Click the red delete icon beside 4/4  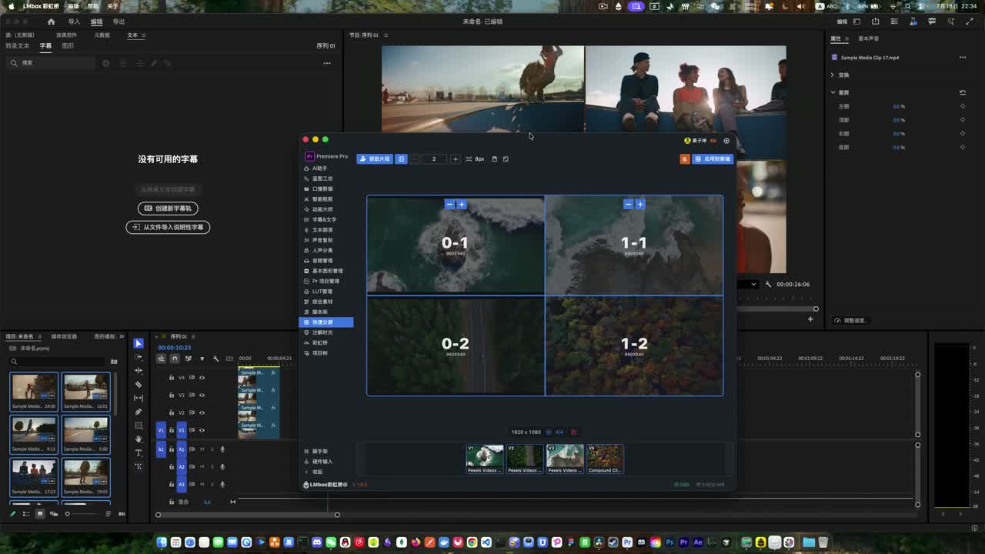pos(573,432)
